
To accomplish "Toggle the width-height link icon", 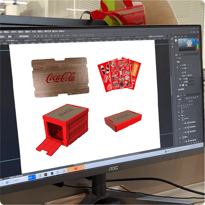I will (x=177, y=67).
